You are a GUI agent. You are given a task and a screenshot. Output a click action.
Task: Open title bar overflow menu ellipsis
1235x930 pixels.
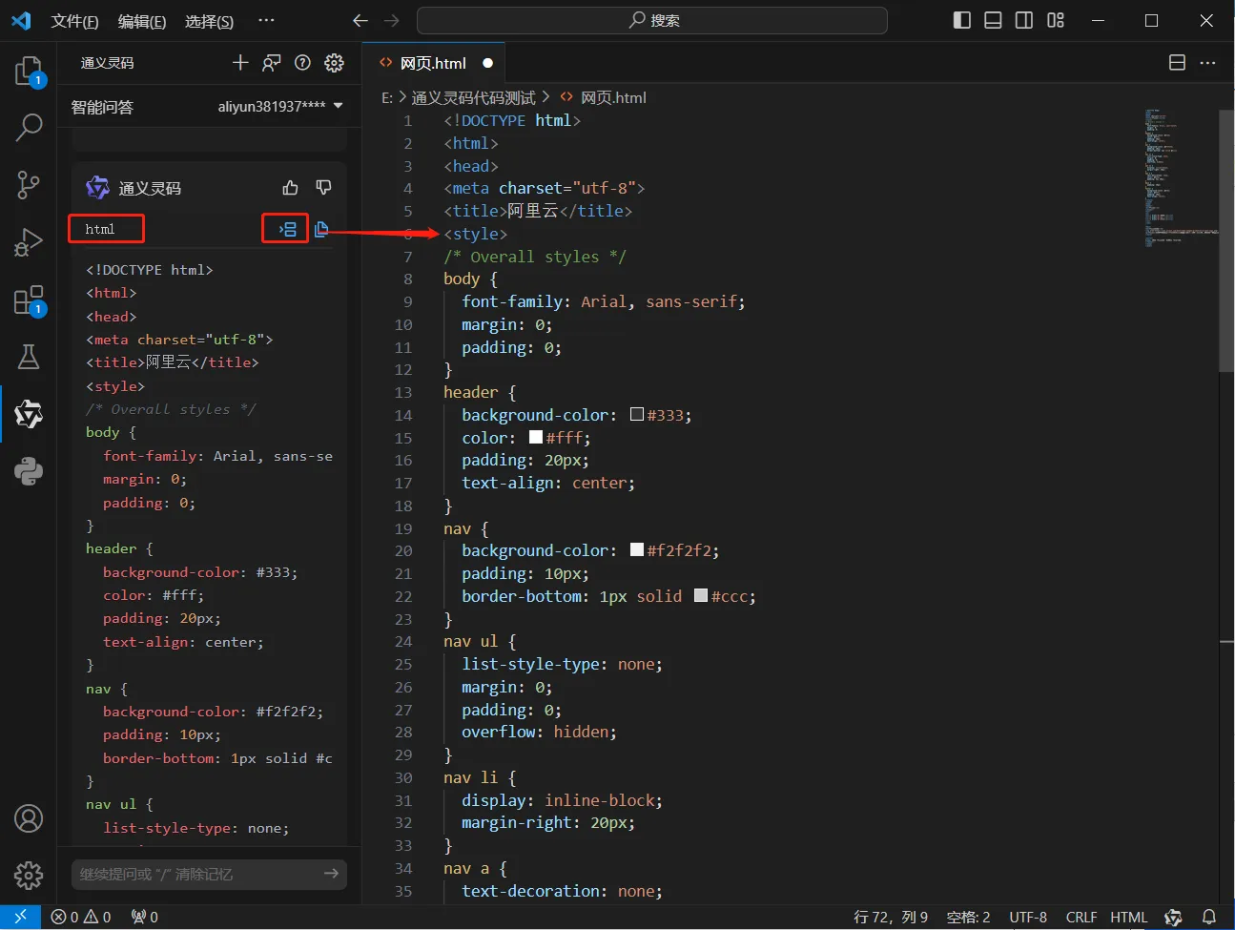point(266,20)
